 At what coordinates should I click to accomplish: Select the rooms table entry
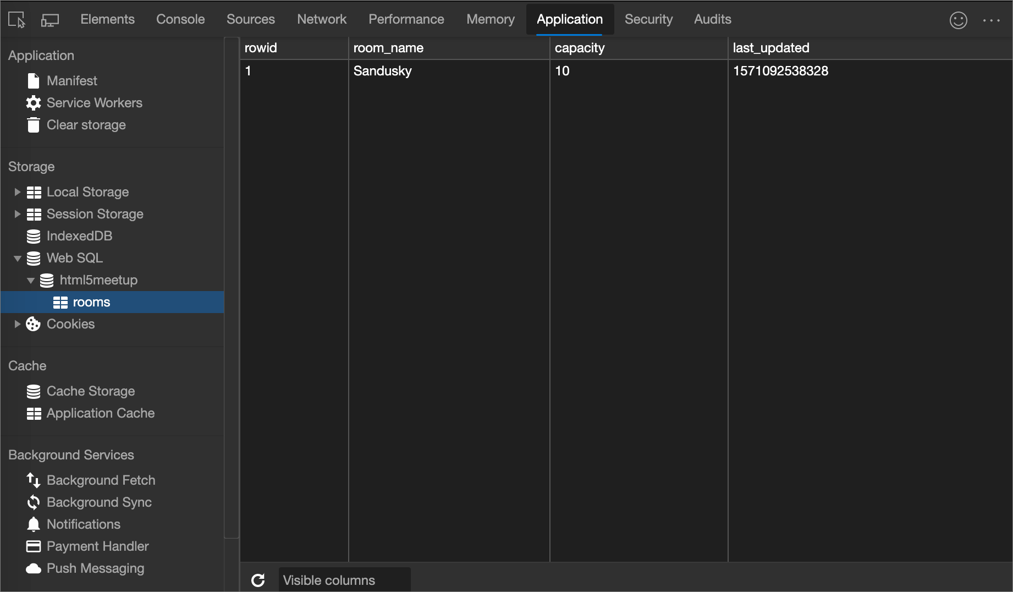click(x=112, y=302)
